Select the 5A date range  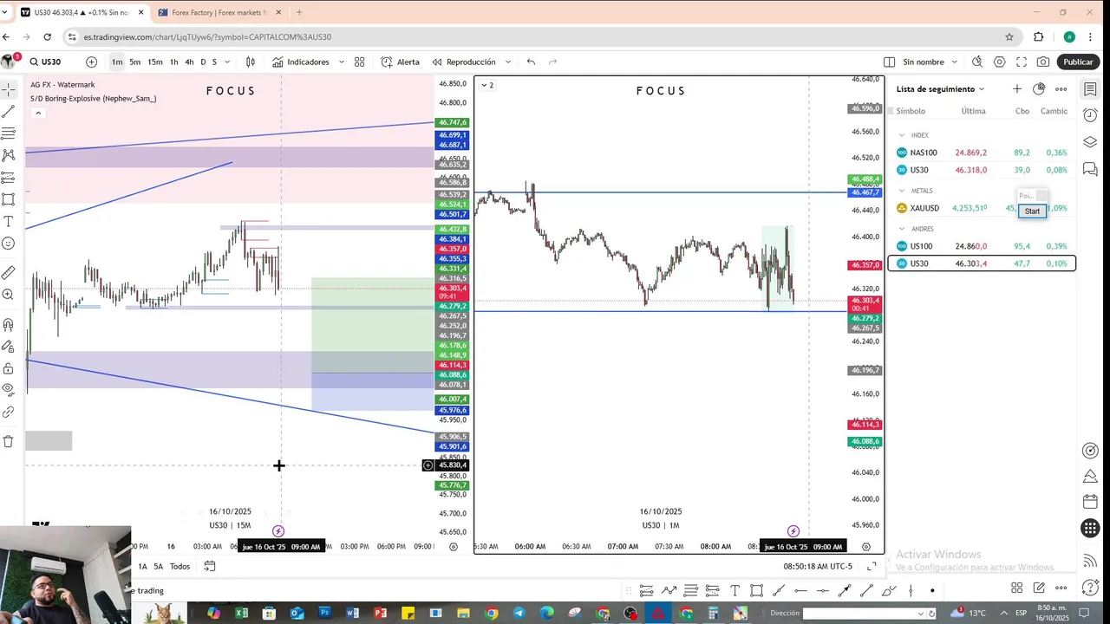click(x=159, y=566)
